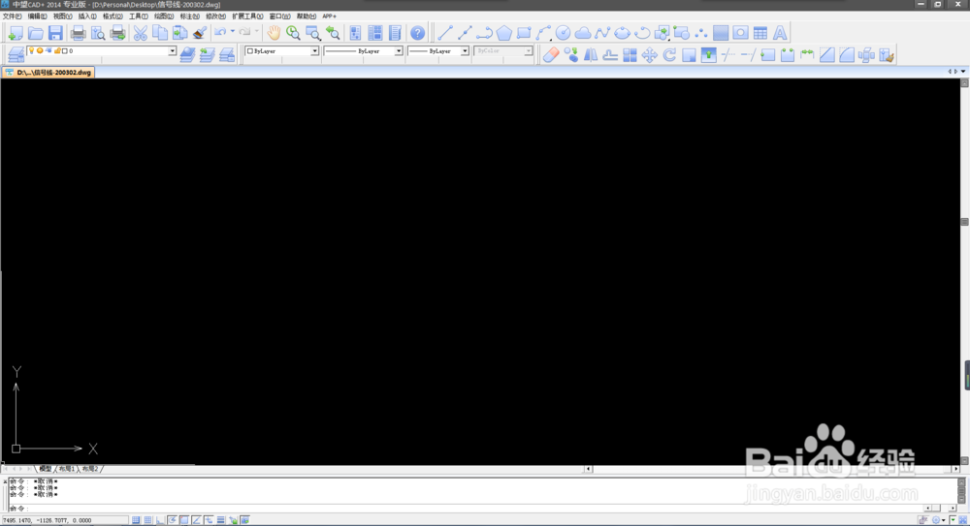Activate the Pan hand tool
Screen dimensions: 970x526
(x=274, y=33)
